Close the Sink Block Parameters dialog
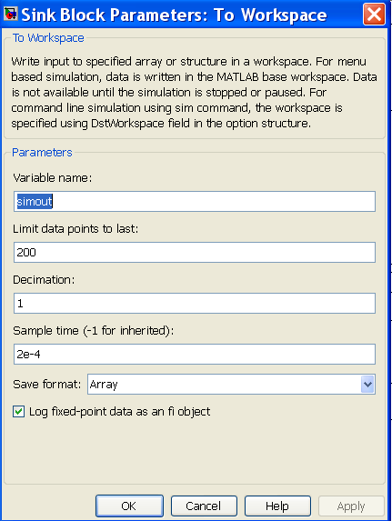The height and width of the screenshot is (521, 392). 374,15
